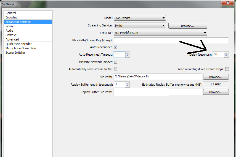
Task: Decrease Replay Buffer length with down arrow
Action: point(128,86)
